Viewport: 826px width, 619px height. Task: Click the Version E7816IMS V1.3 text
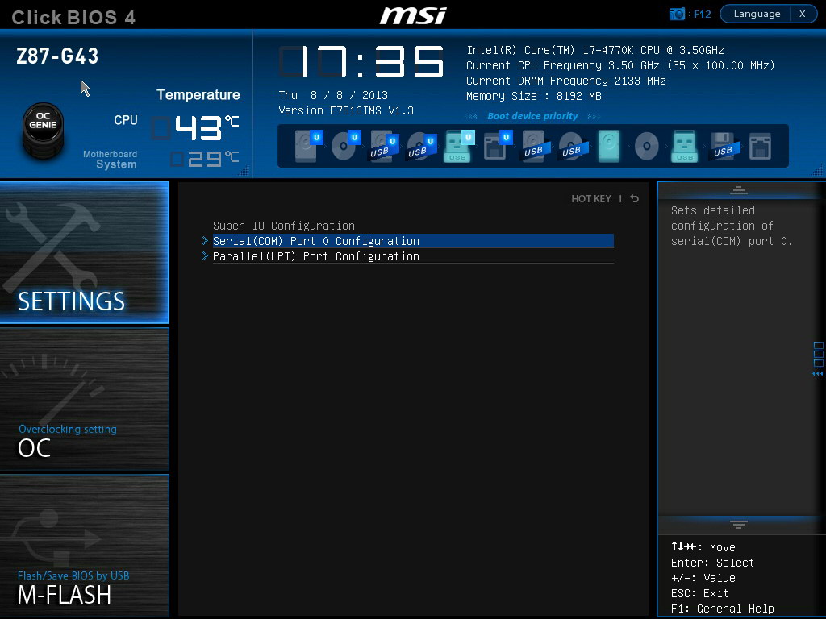click(345, 110)
